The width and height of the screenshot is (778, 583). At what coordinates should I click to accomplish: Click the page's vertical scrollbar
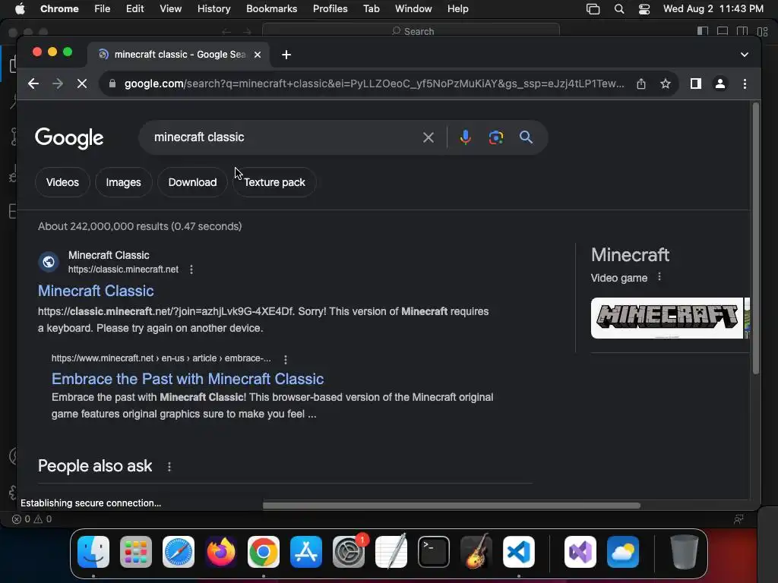(x=756, y=238)
